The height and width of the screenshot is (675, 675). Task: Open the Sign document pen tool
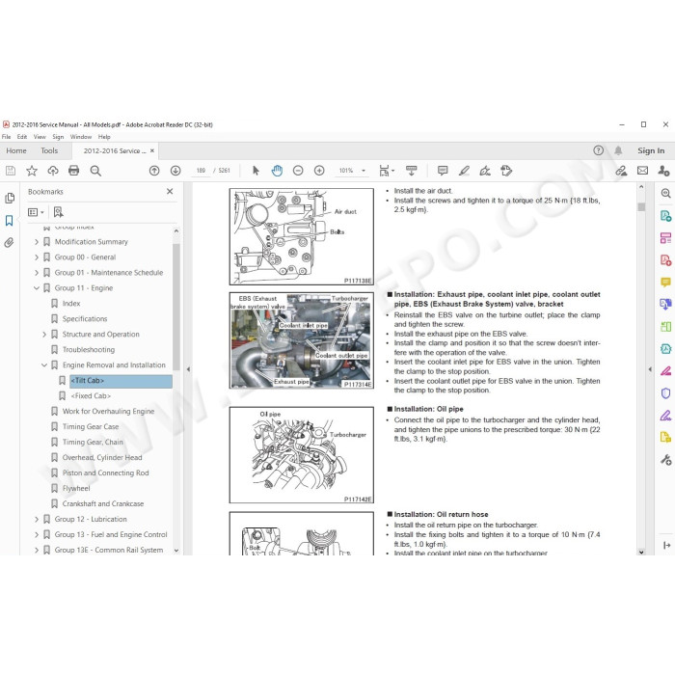pyautogui.click(x=485, y=171)
